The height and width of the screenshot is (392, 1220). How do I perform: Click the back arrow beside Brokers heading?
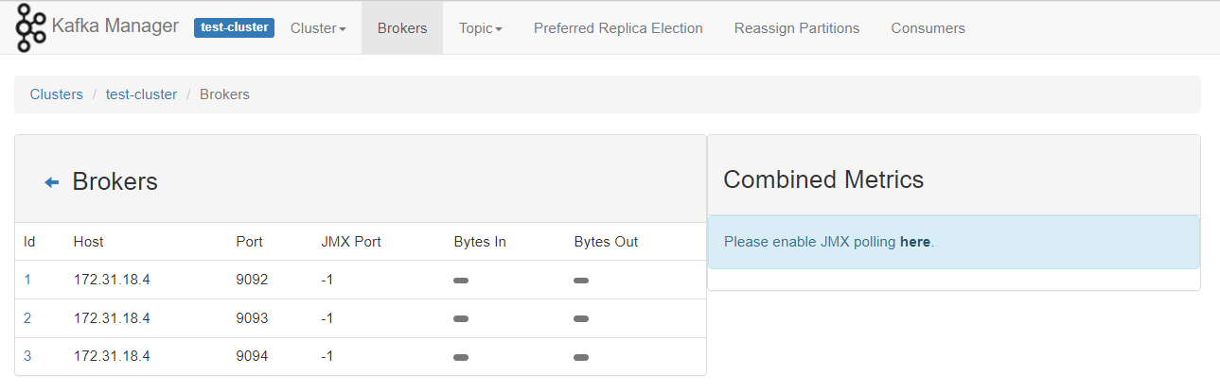pos(52,182)
